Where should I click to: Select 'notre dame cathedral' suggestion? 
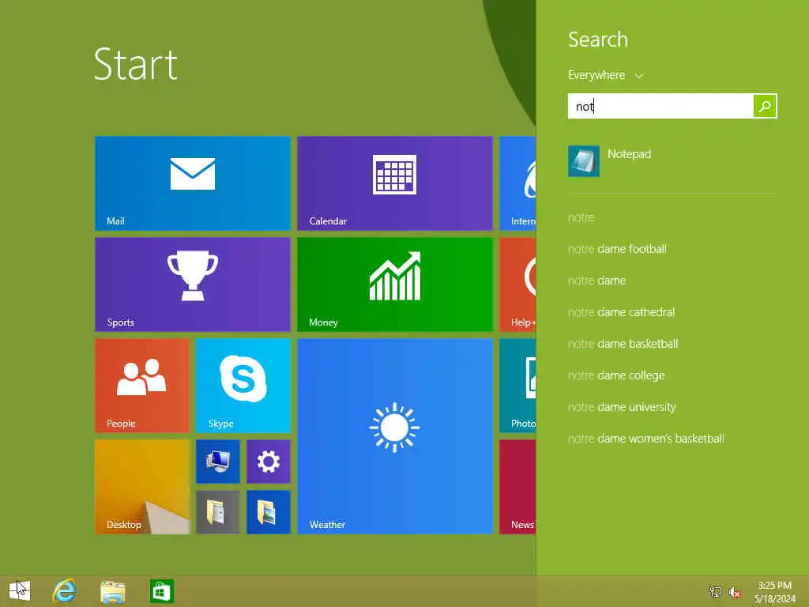[621, 311]
